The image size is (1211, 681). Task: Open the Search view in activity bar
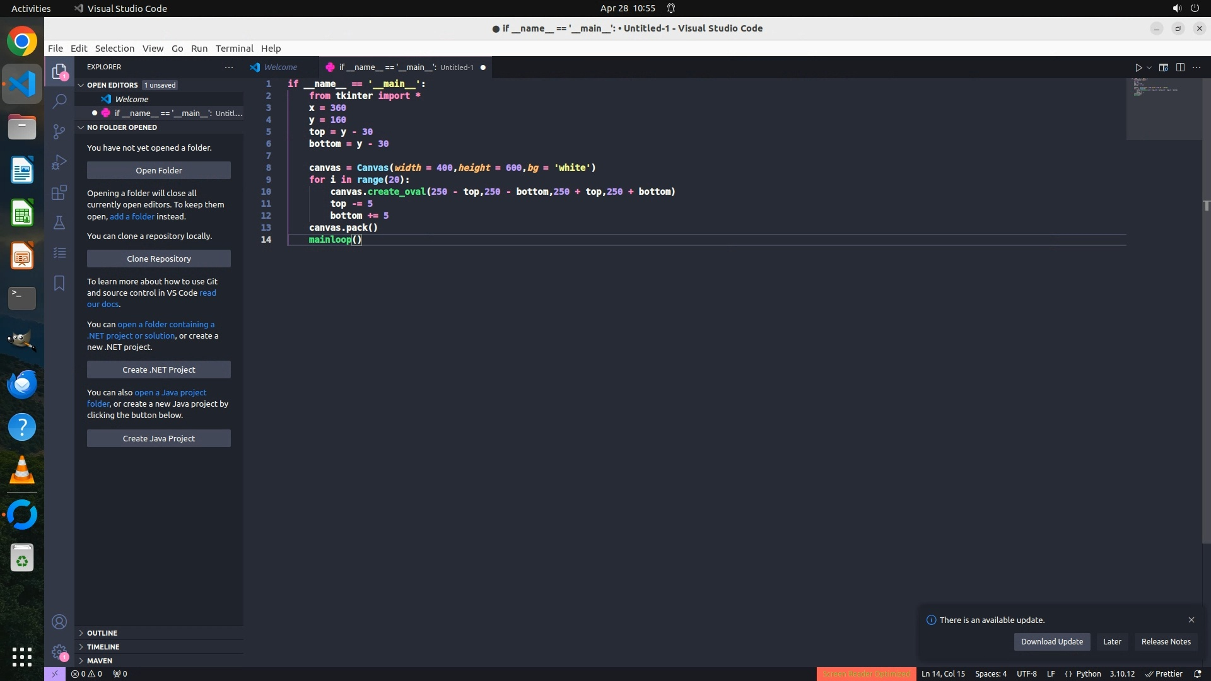click(59, 101)
